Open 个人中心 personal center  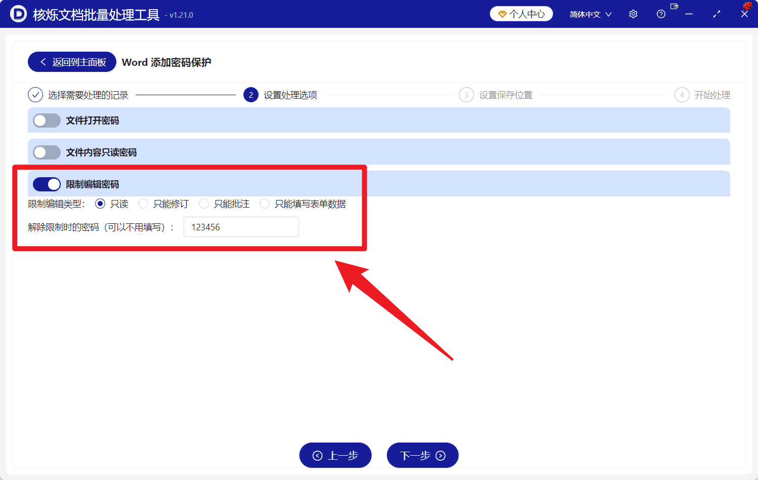tap(521, 14)
